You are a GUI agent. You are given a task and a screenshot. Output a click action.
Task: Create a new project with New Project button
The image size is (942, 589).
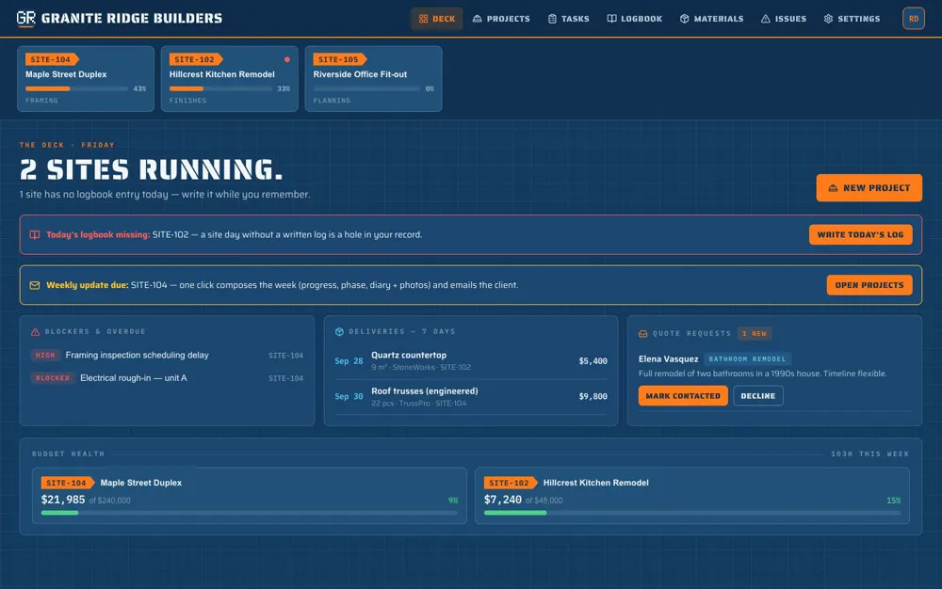pos(869,188)
